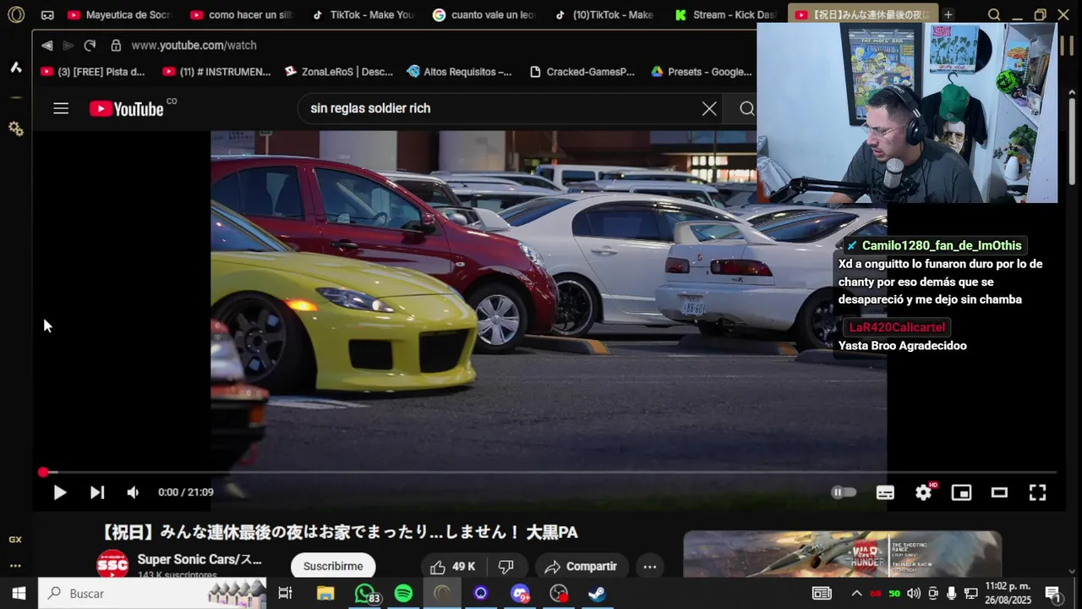
Task: Open Opera sidebar settings gear
Action: [x=15, y=129]
